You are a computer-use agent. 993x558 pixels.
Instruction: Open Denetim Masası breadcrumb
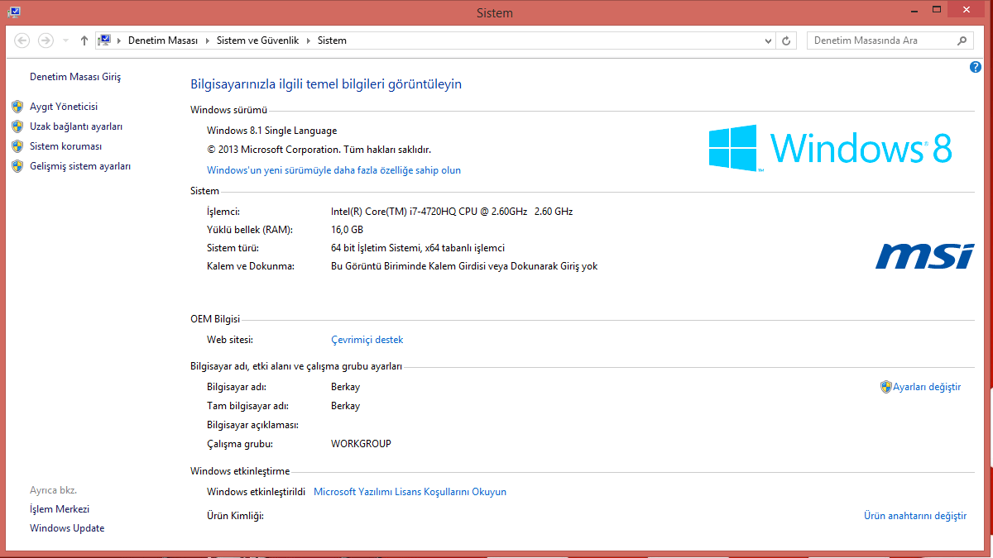(163, 41)
